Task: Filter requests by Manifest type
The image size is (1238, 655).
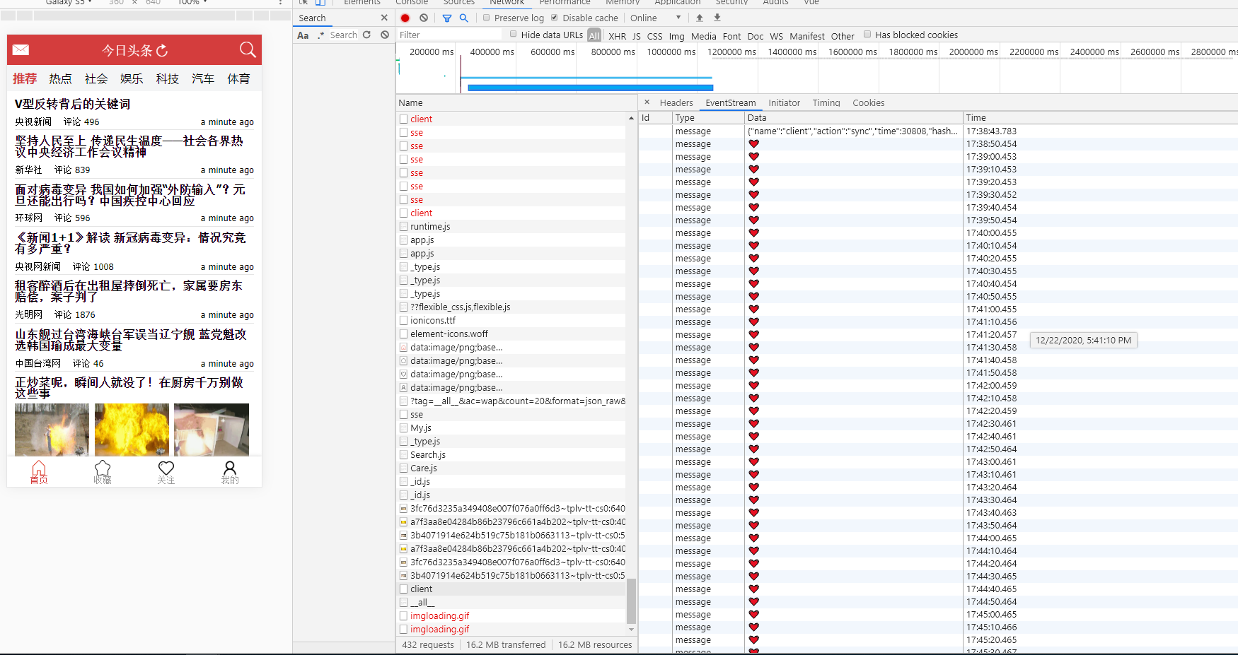Action: click(807, 36)
